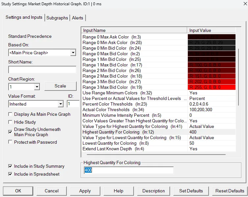Screen dimensions: 248x197
Task: Enable Display As Main Price Graph
Action: coord(10,114)
